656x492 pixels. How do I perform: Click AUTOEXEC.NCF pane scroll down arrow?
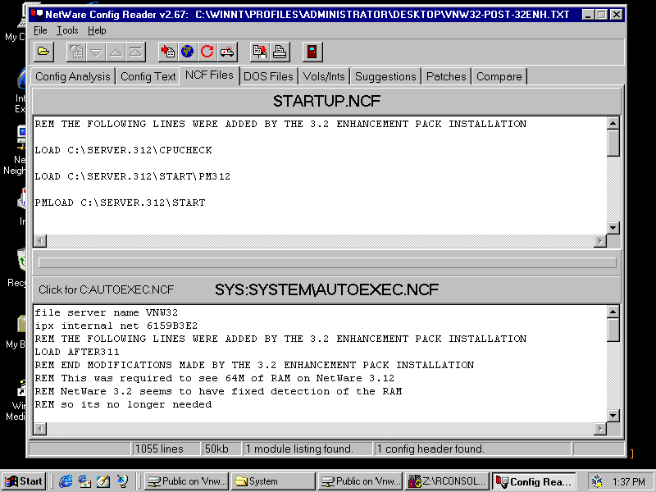(613, 416)
